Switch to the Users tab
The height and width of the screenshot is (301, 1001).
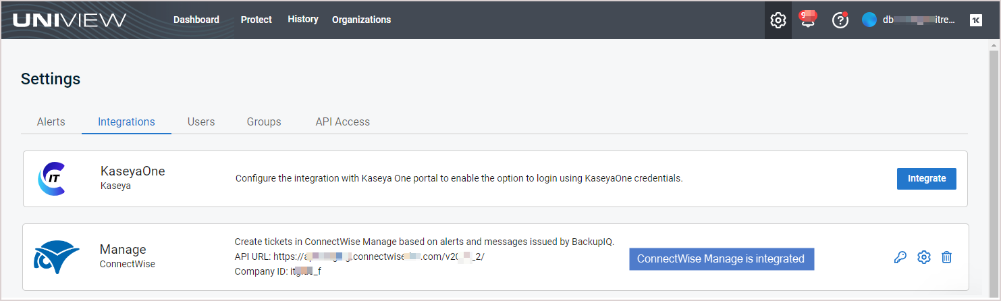(x=201, y=122)
